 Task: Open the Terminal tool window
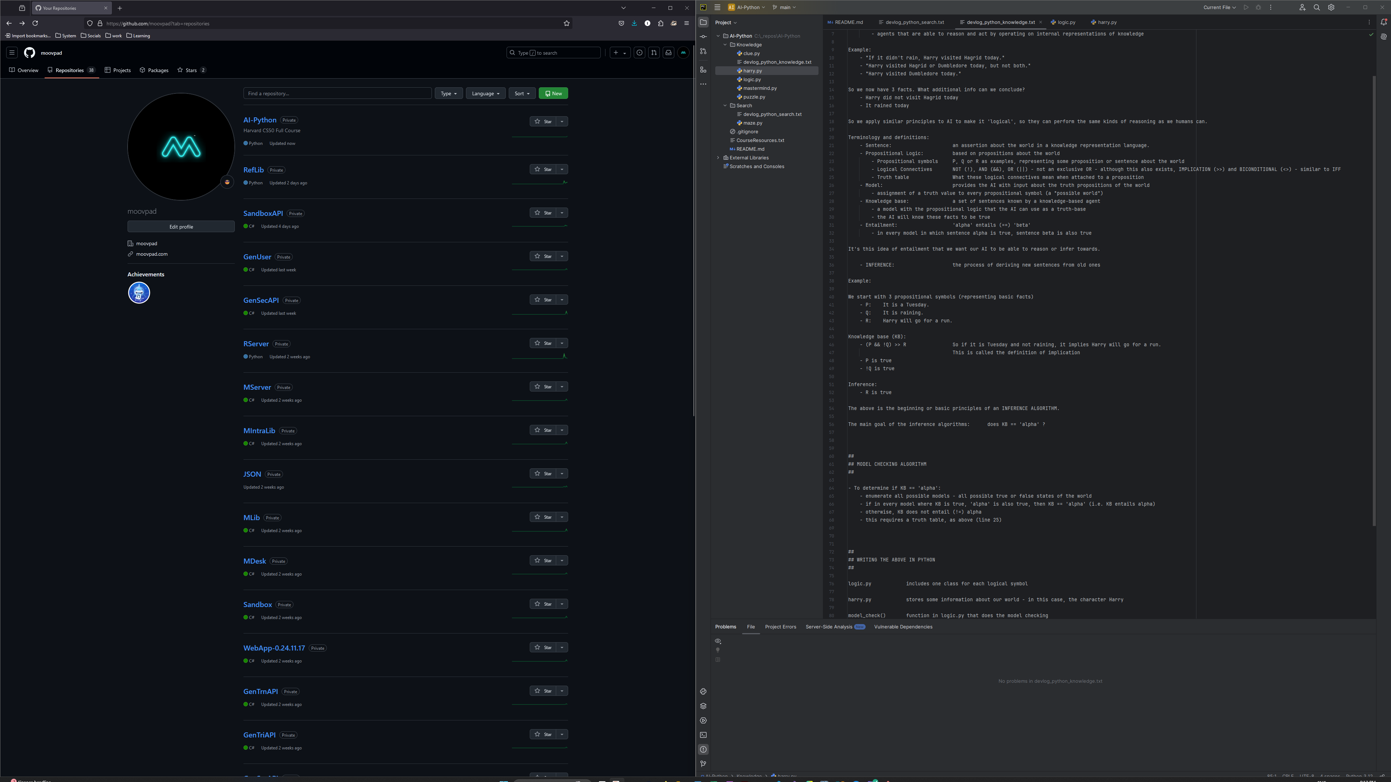coord(703,735)
